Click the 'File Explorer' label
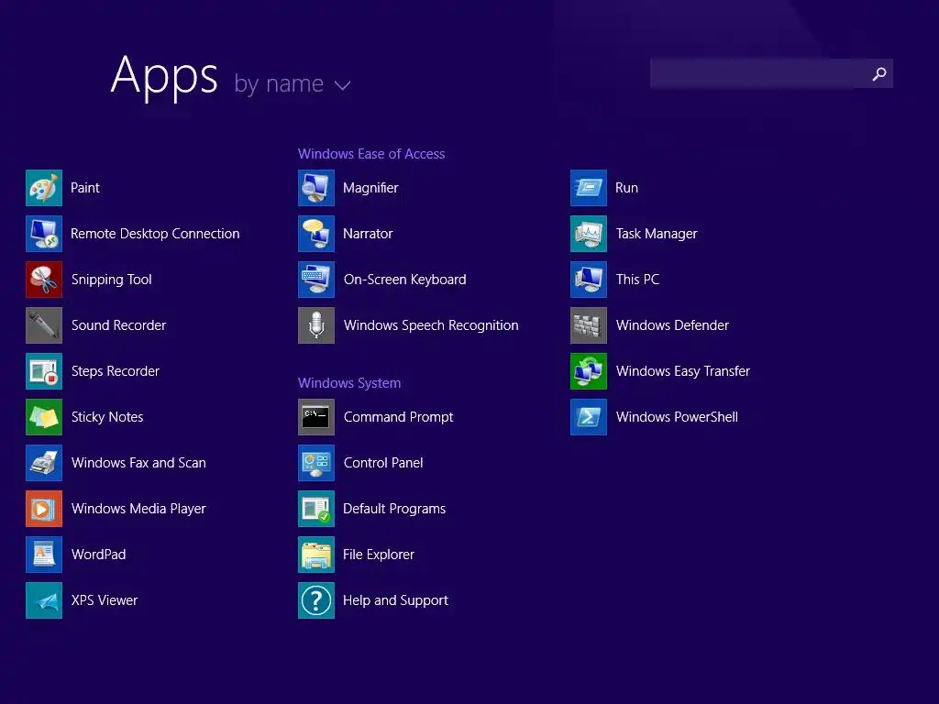The height and width of the screenshot is (704, 939). click(379, 555)
